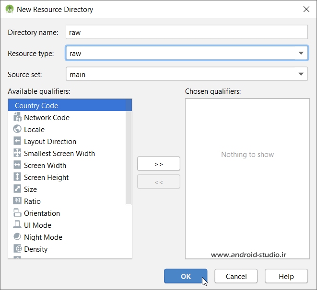This screenshot has height=290, width=317.
Task: Click the Smallest Screen Width icon
Action: coord(17,153)
